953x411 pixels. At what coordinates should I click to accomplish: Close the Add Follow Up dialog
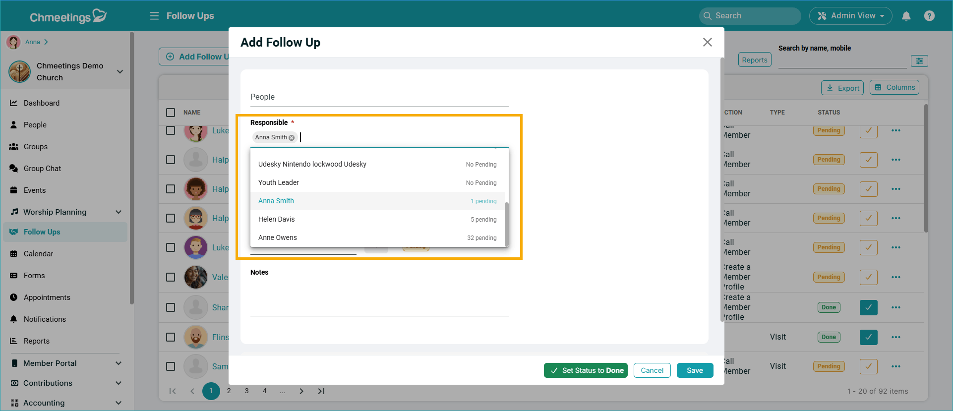[708, 42]
